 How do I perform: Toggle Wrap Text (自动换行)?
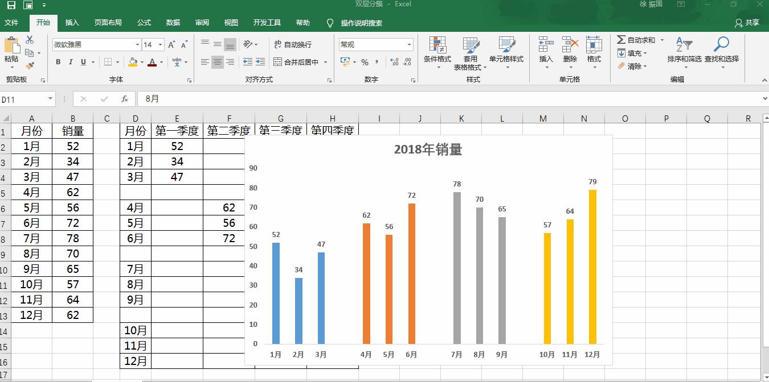tap(293, 44)
